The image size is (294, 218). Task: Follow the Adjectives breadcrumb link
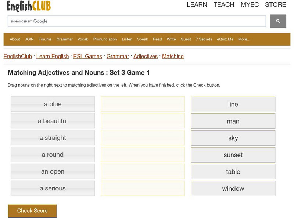[x=146, y=56]
